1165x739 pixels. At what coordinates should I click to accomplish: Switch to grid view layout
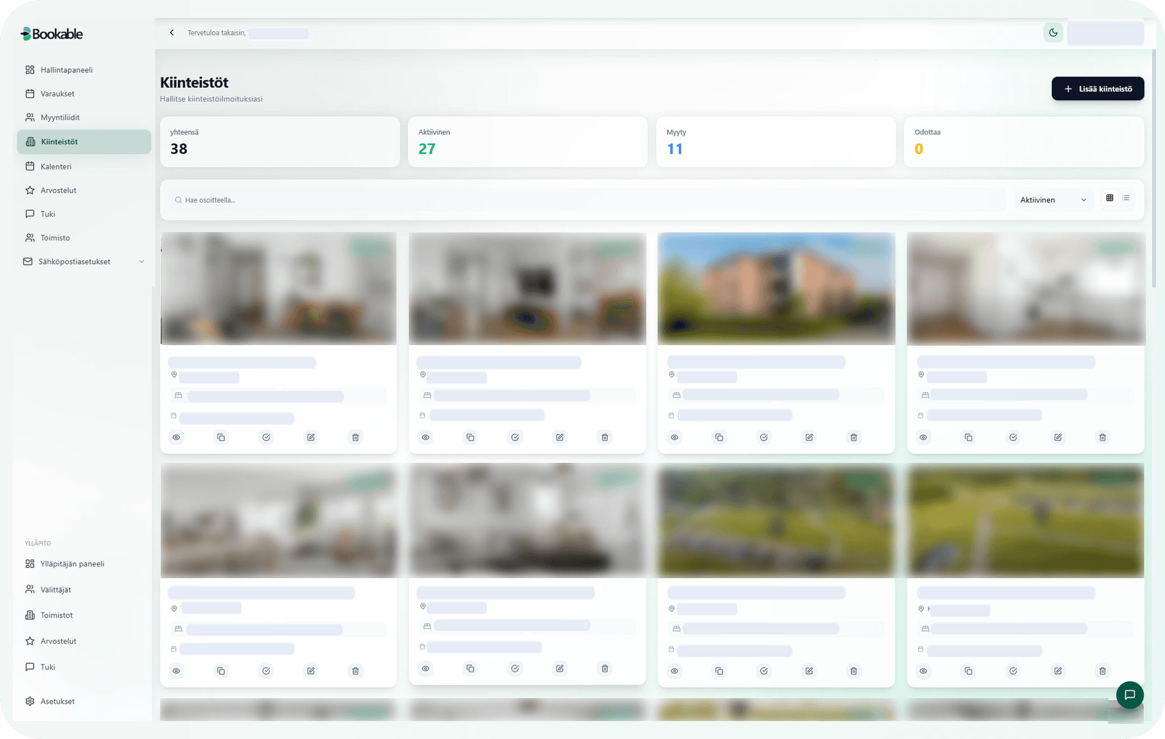click(x=1110, y=198)
